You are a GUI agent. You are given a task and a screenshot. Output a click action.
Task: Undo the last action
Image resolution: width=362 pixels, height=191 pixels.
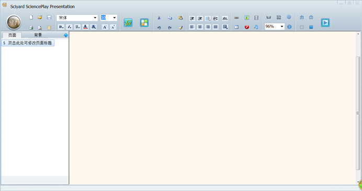[159, 28]
